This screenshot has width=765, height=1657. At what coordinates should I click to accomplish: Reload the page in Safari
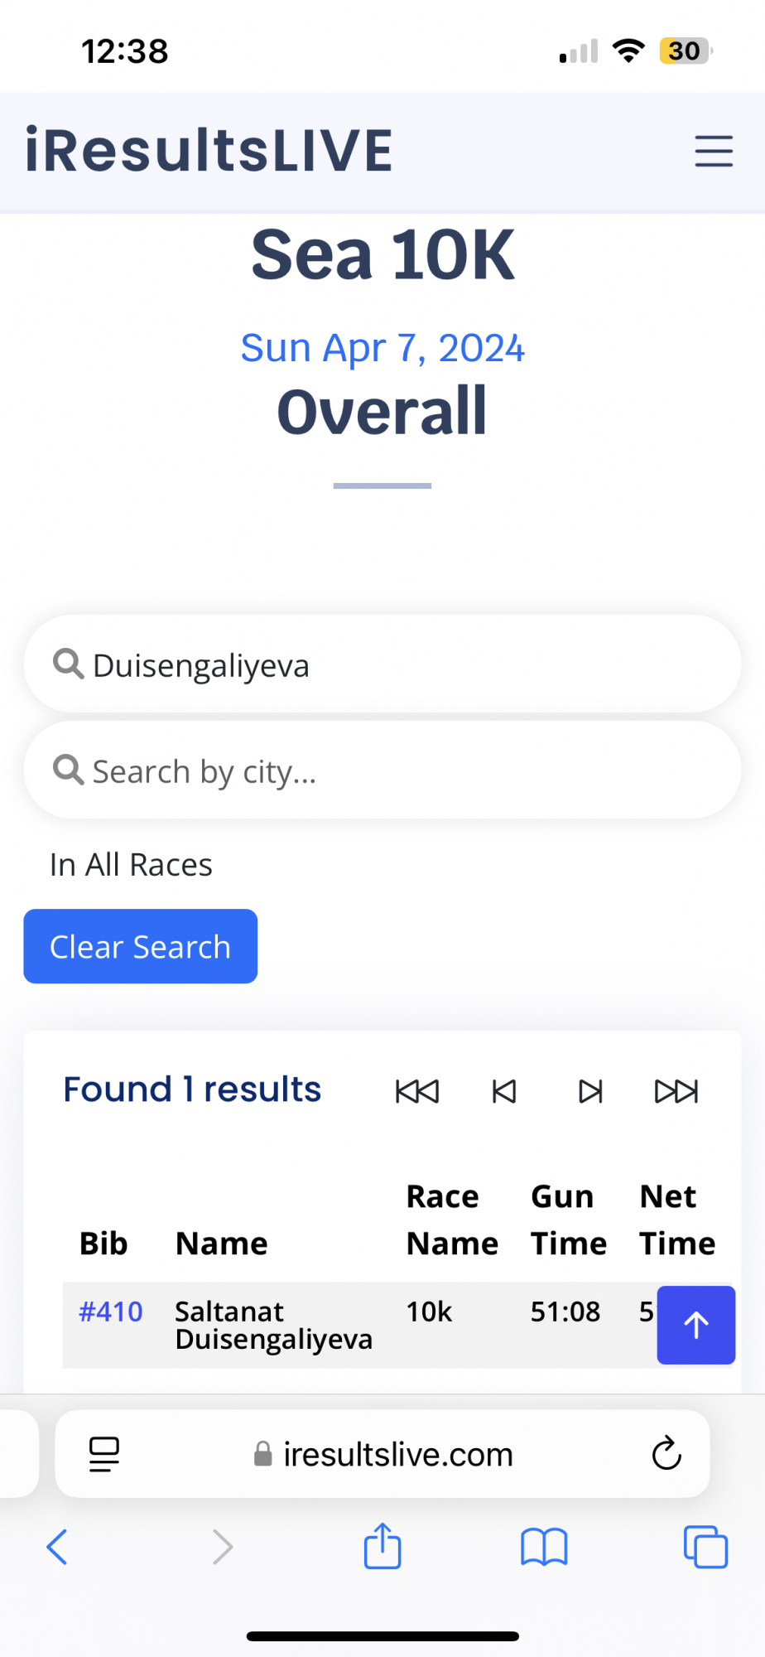tap(666, 1453)
